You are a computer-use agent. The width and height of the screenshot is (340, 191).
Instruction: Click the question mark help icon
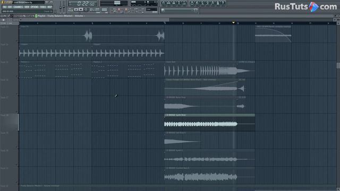[x=223, y=3]
